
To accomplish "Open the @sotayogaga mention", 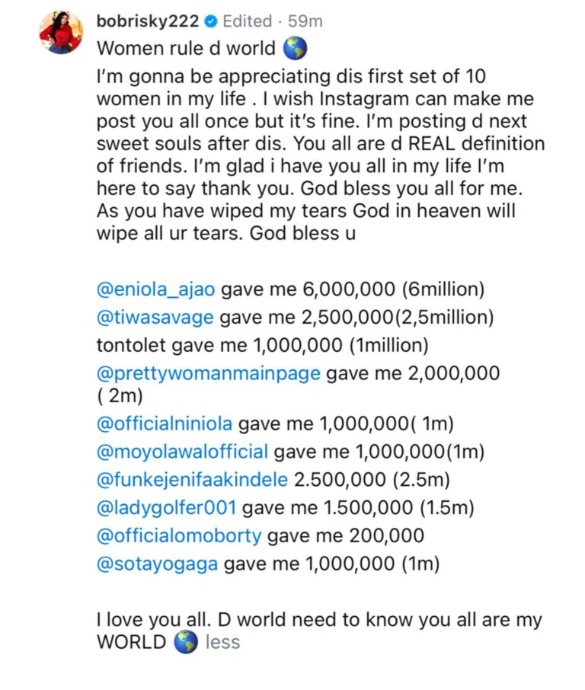I will [x=157, y=564].
